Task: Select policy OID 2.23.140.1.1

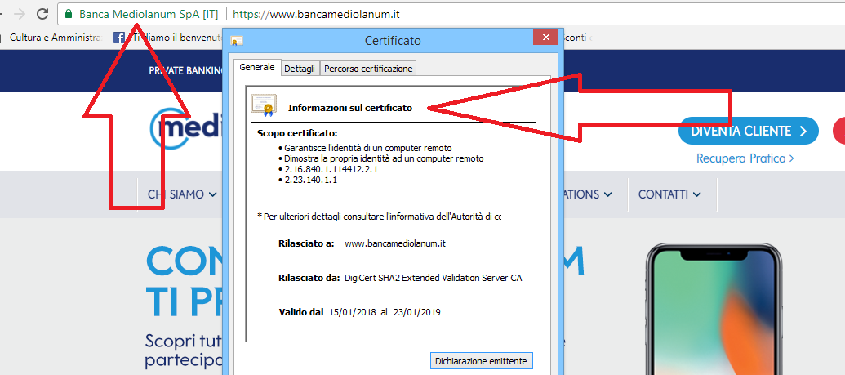Action: [x=311, y=181]
